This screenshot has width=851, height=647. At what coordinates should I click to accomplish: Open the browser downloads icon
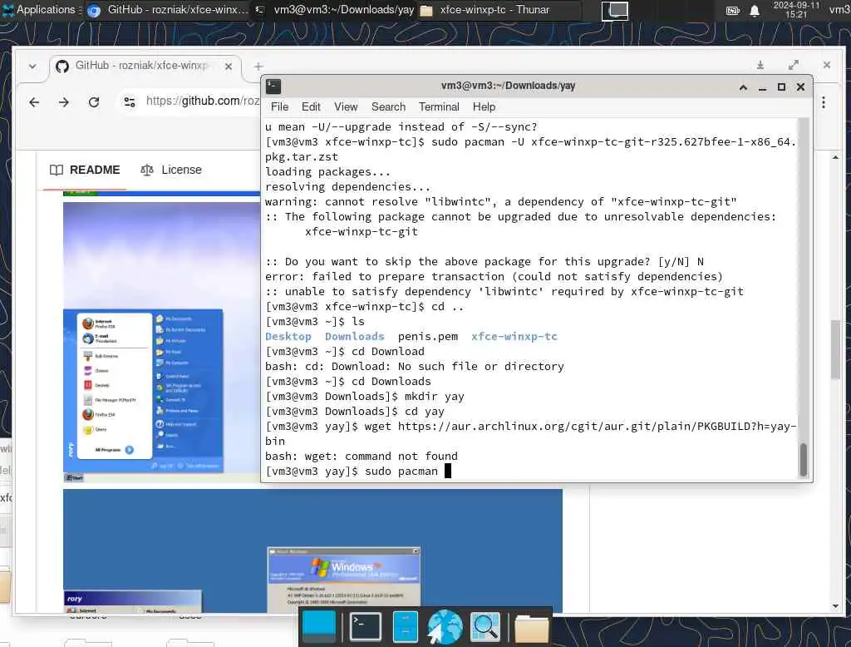tap(760, 65)
